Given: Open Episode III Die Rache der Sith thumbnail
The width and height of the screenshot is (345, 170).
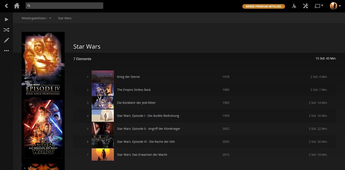Looking at the screenshot, I should 103,142.
